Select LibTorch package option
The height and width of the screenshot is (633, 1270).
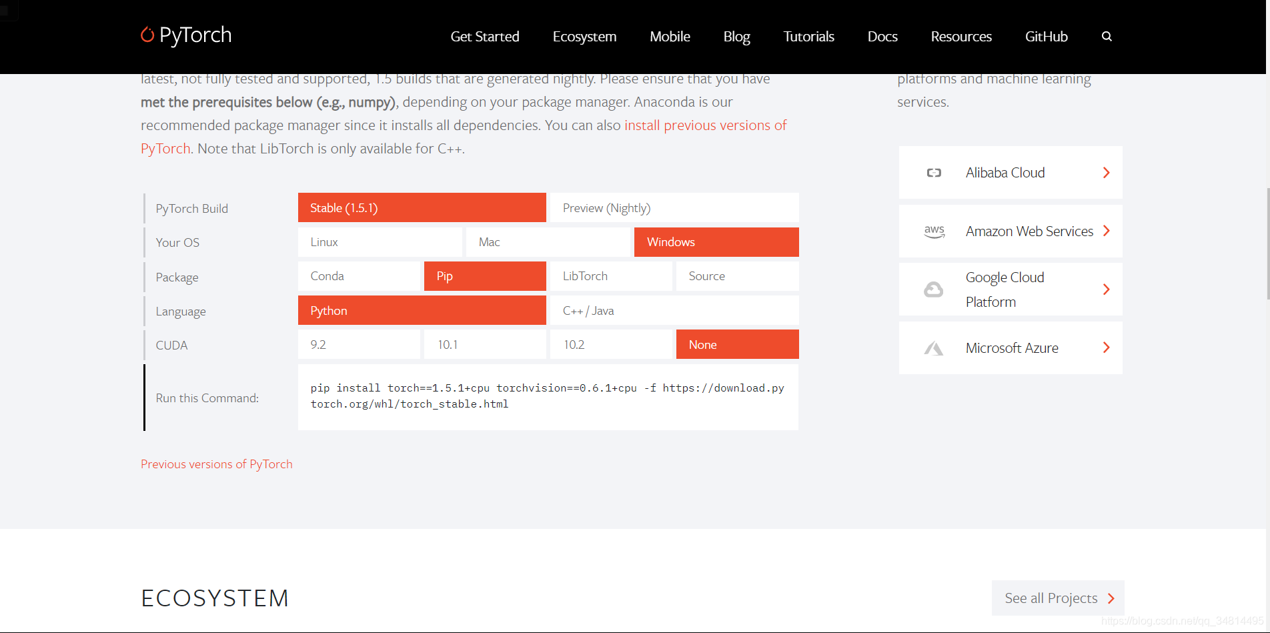coord(611,276)
